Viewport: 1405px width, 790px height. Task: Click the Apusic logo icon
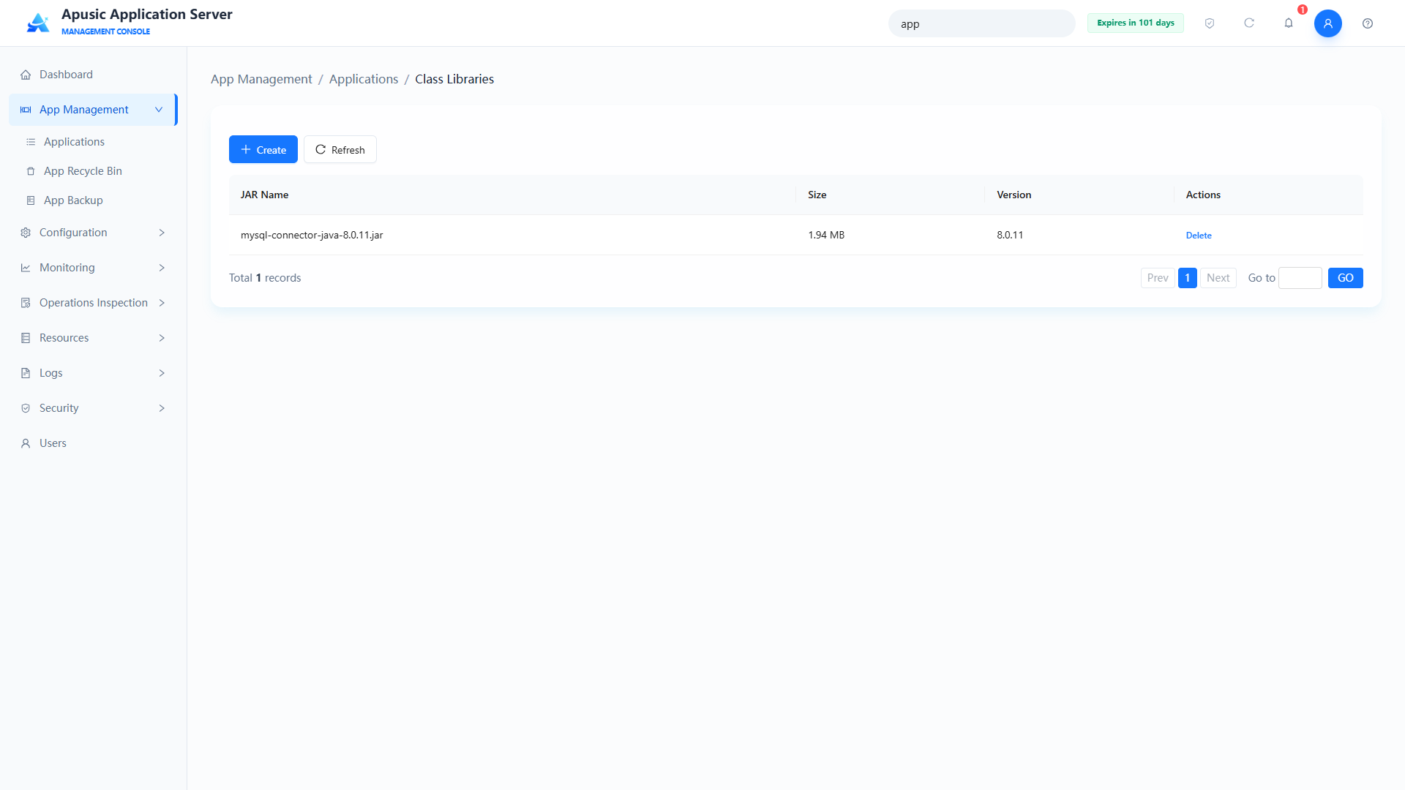pos(38,23)
